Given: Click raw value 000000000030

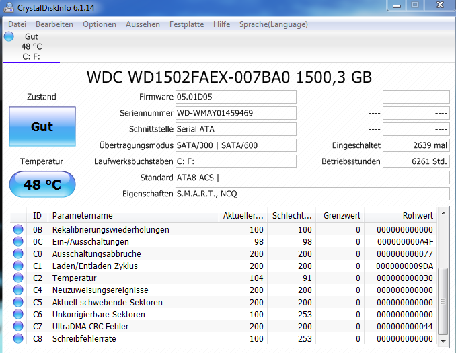Looking at the screenshot, I should point(405,278).
